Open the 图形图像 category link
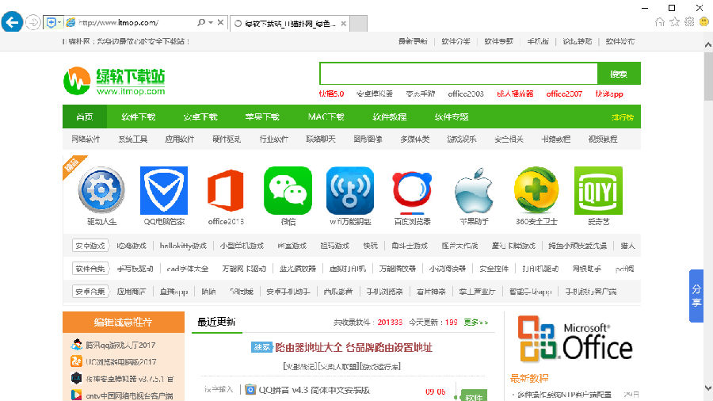713x401 pixels. point(368,139)
